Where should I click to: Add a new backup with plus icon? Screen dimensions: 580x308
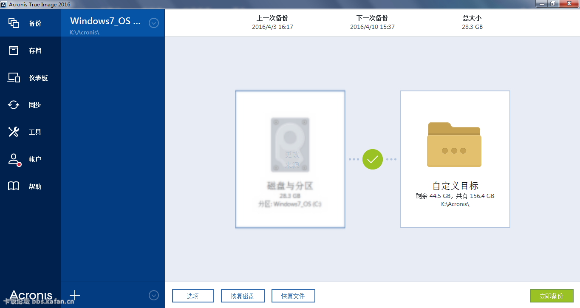(75, 295)
